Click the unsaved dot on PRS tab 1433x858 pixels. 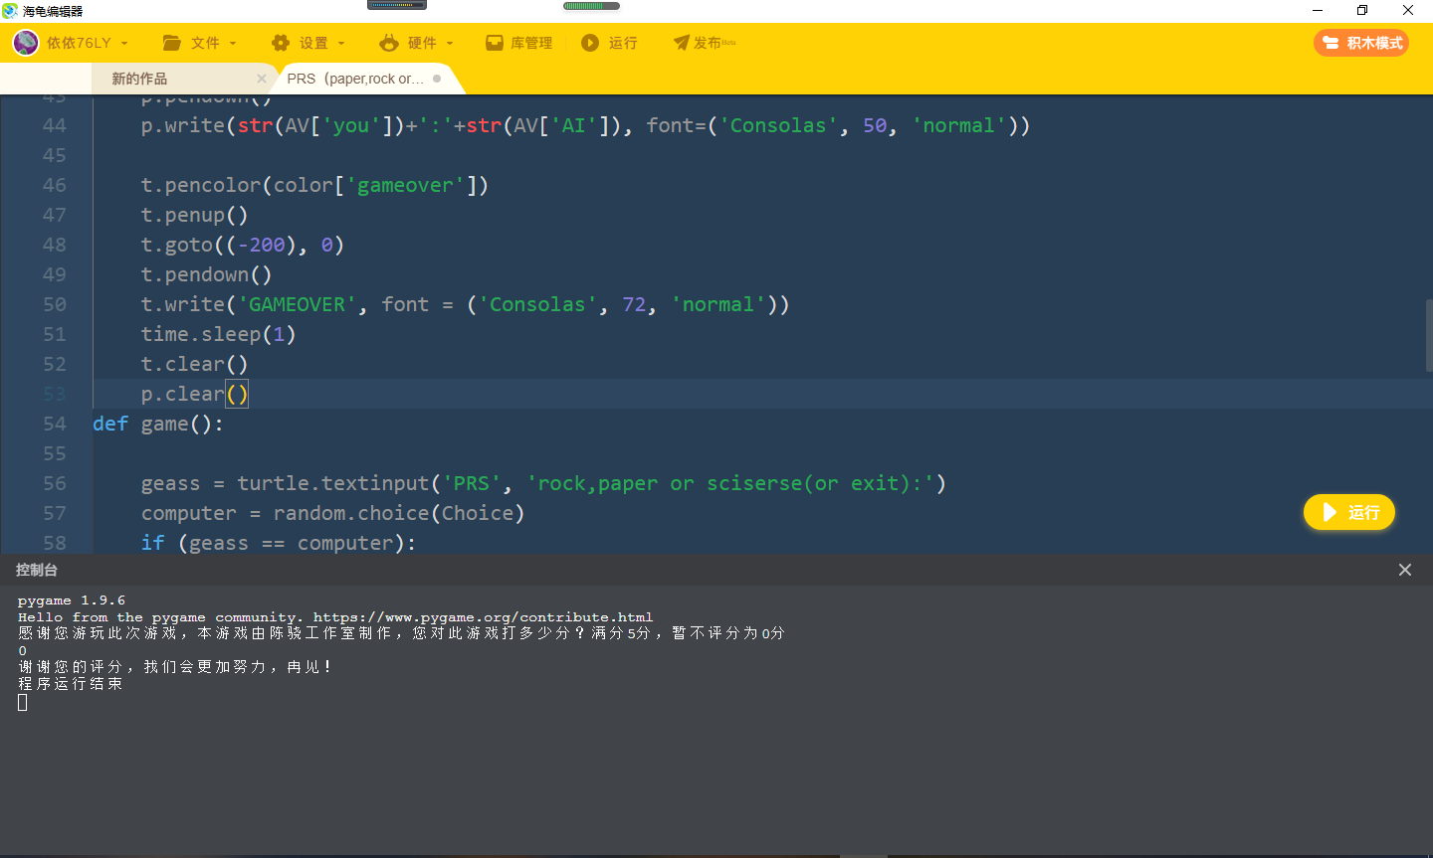(437, 79)
